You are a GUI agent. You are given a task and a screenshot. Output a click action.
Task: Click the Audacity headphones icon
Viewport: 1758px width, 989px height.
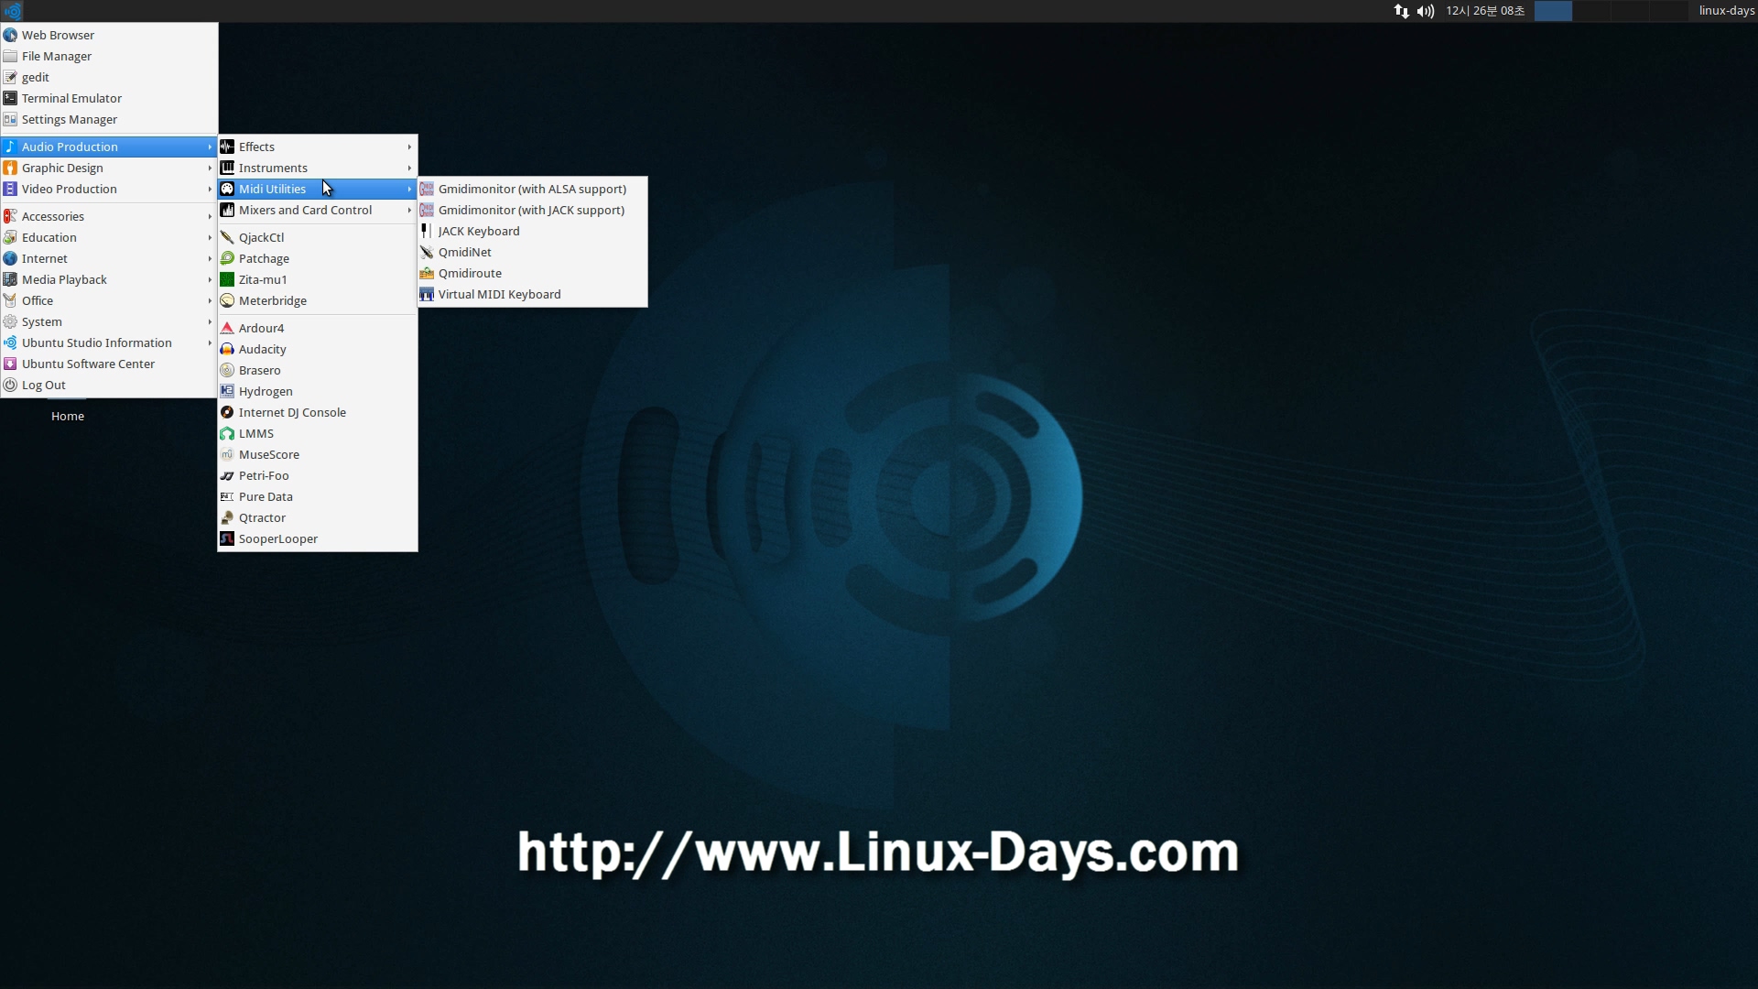[x=227, y=349]
